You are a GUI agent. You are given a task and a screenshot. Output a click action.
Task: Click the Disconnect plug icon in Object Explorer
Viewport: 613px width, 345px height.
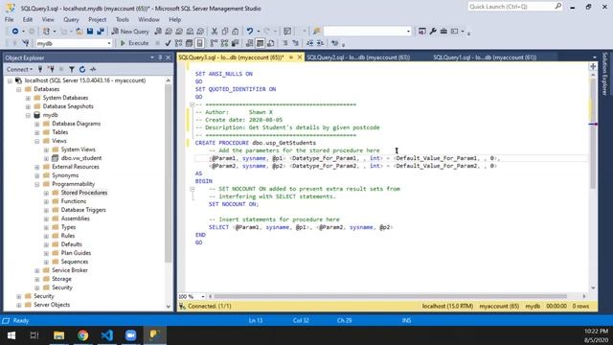coord(51,69)
